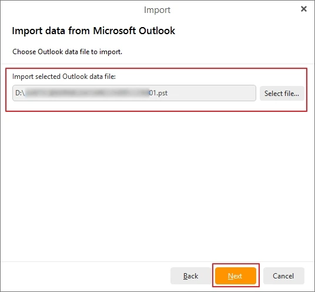Click the 'Import' window title
The width and height of the screenshot is (315, 292).
[157, 10]
